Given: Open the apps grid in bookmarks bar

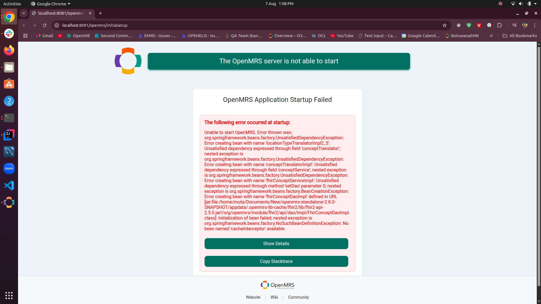Looking at the screenshot, I should pyautogui.click(x=25, y=36).
